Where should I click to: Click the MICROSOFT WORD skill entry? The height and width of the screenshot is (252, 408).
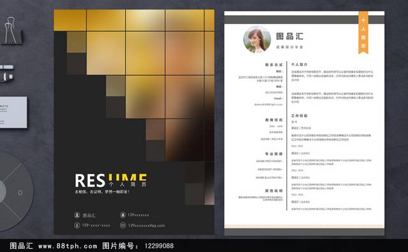pos(270,169)
